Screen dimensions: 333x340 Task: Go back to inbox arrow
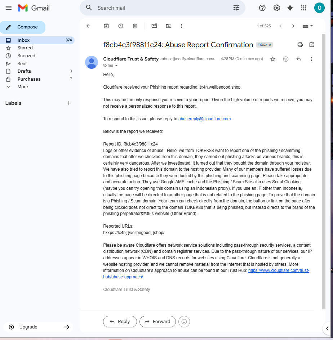pos(88,26)
